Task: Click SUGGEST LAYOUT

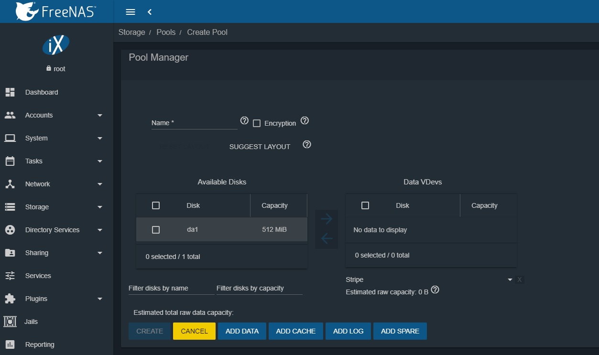Action: point(260,147)
